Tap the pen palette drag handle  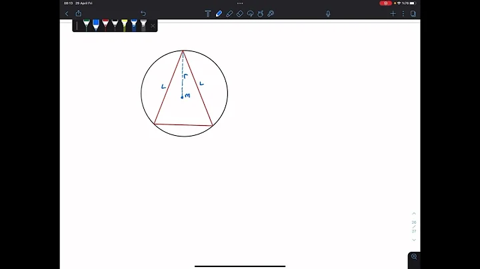point(77,26)
